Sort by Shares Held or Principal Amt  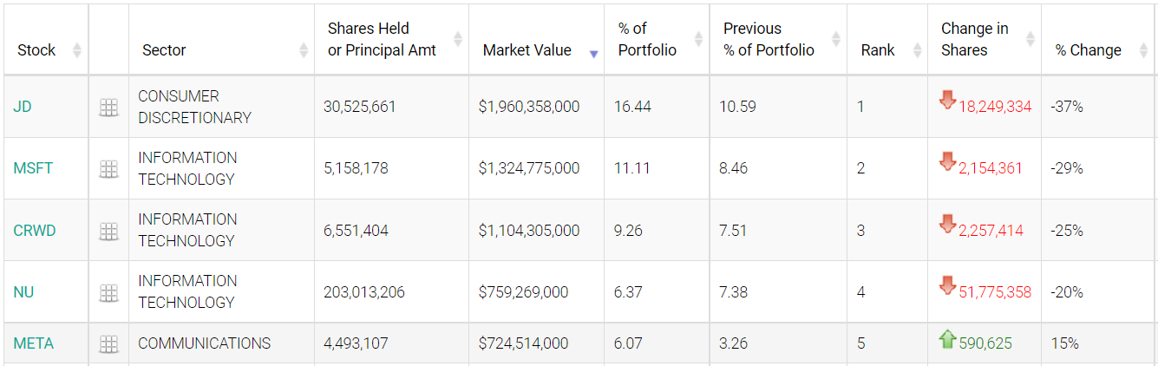click(458, 40)
